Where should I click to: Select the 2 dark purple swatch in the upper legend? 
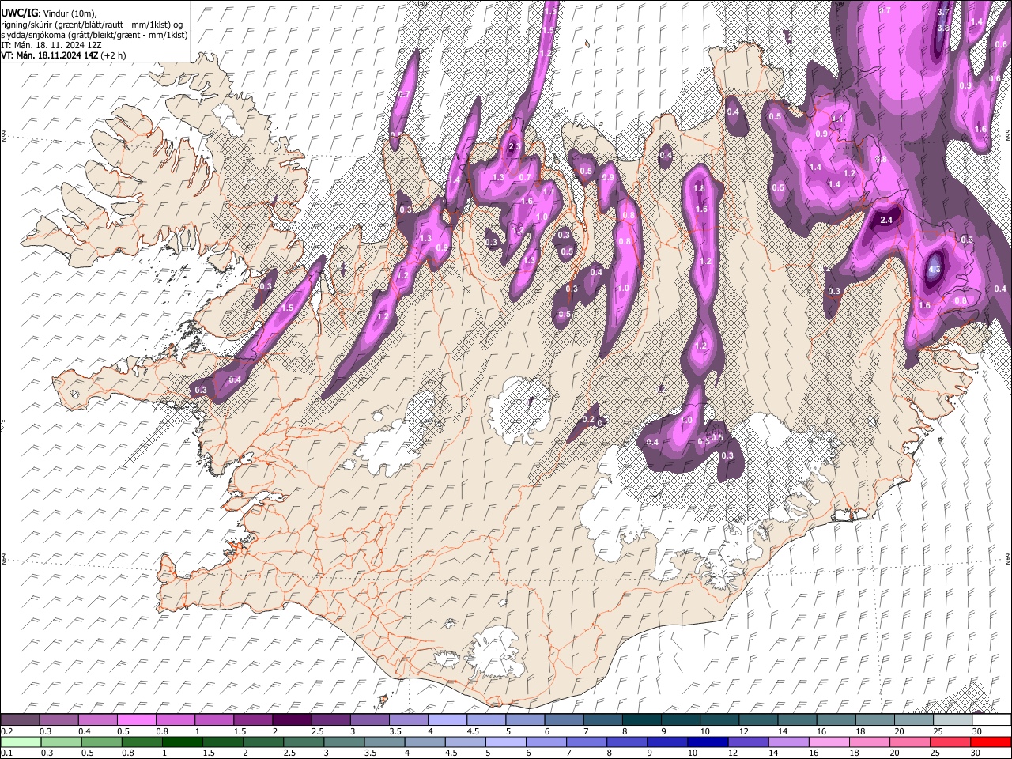point(292,719)
